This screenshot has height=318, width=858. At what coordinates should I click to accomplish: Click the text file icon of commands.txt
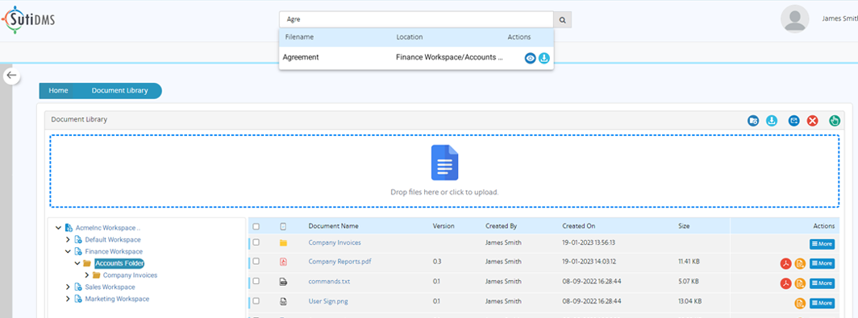(284, 282)
